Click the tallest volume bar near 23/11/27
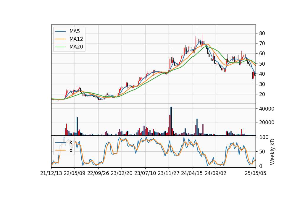284x204 pixels. (171, 121)
